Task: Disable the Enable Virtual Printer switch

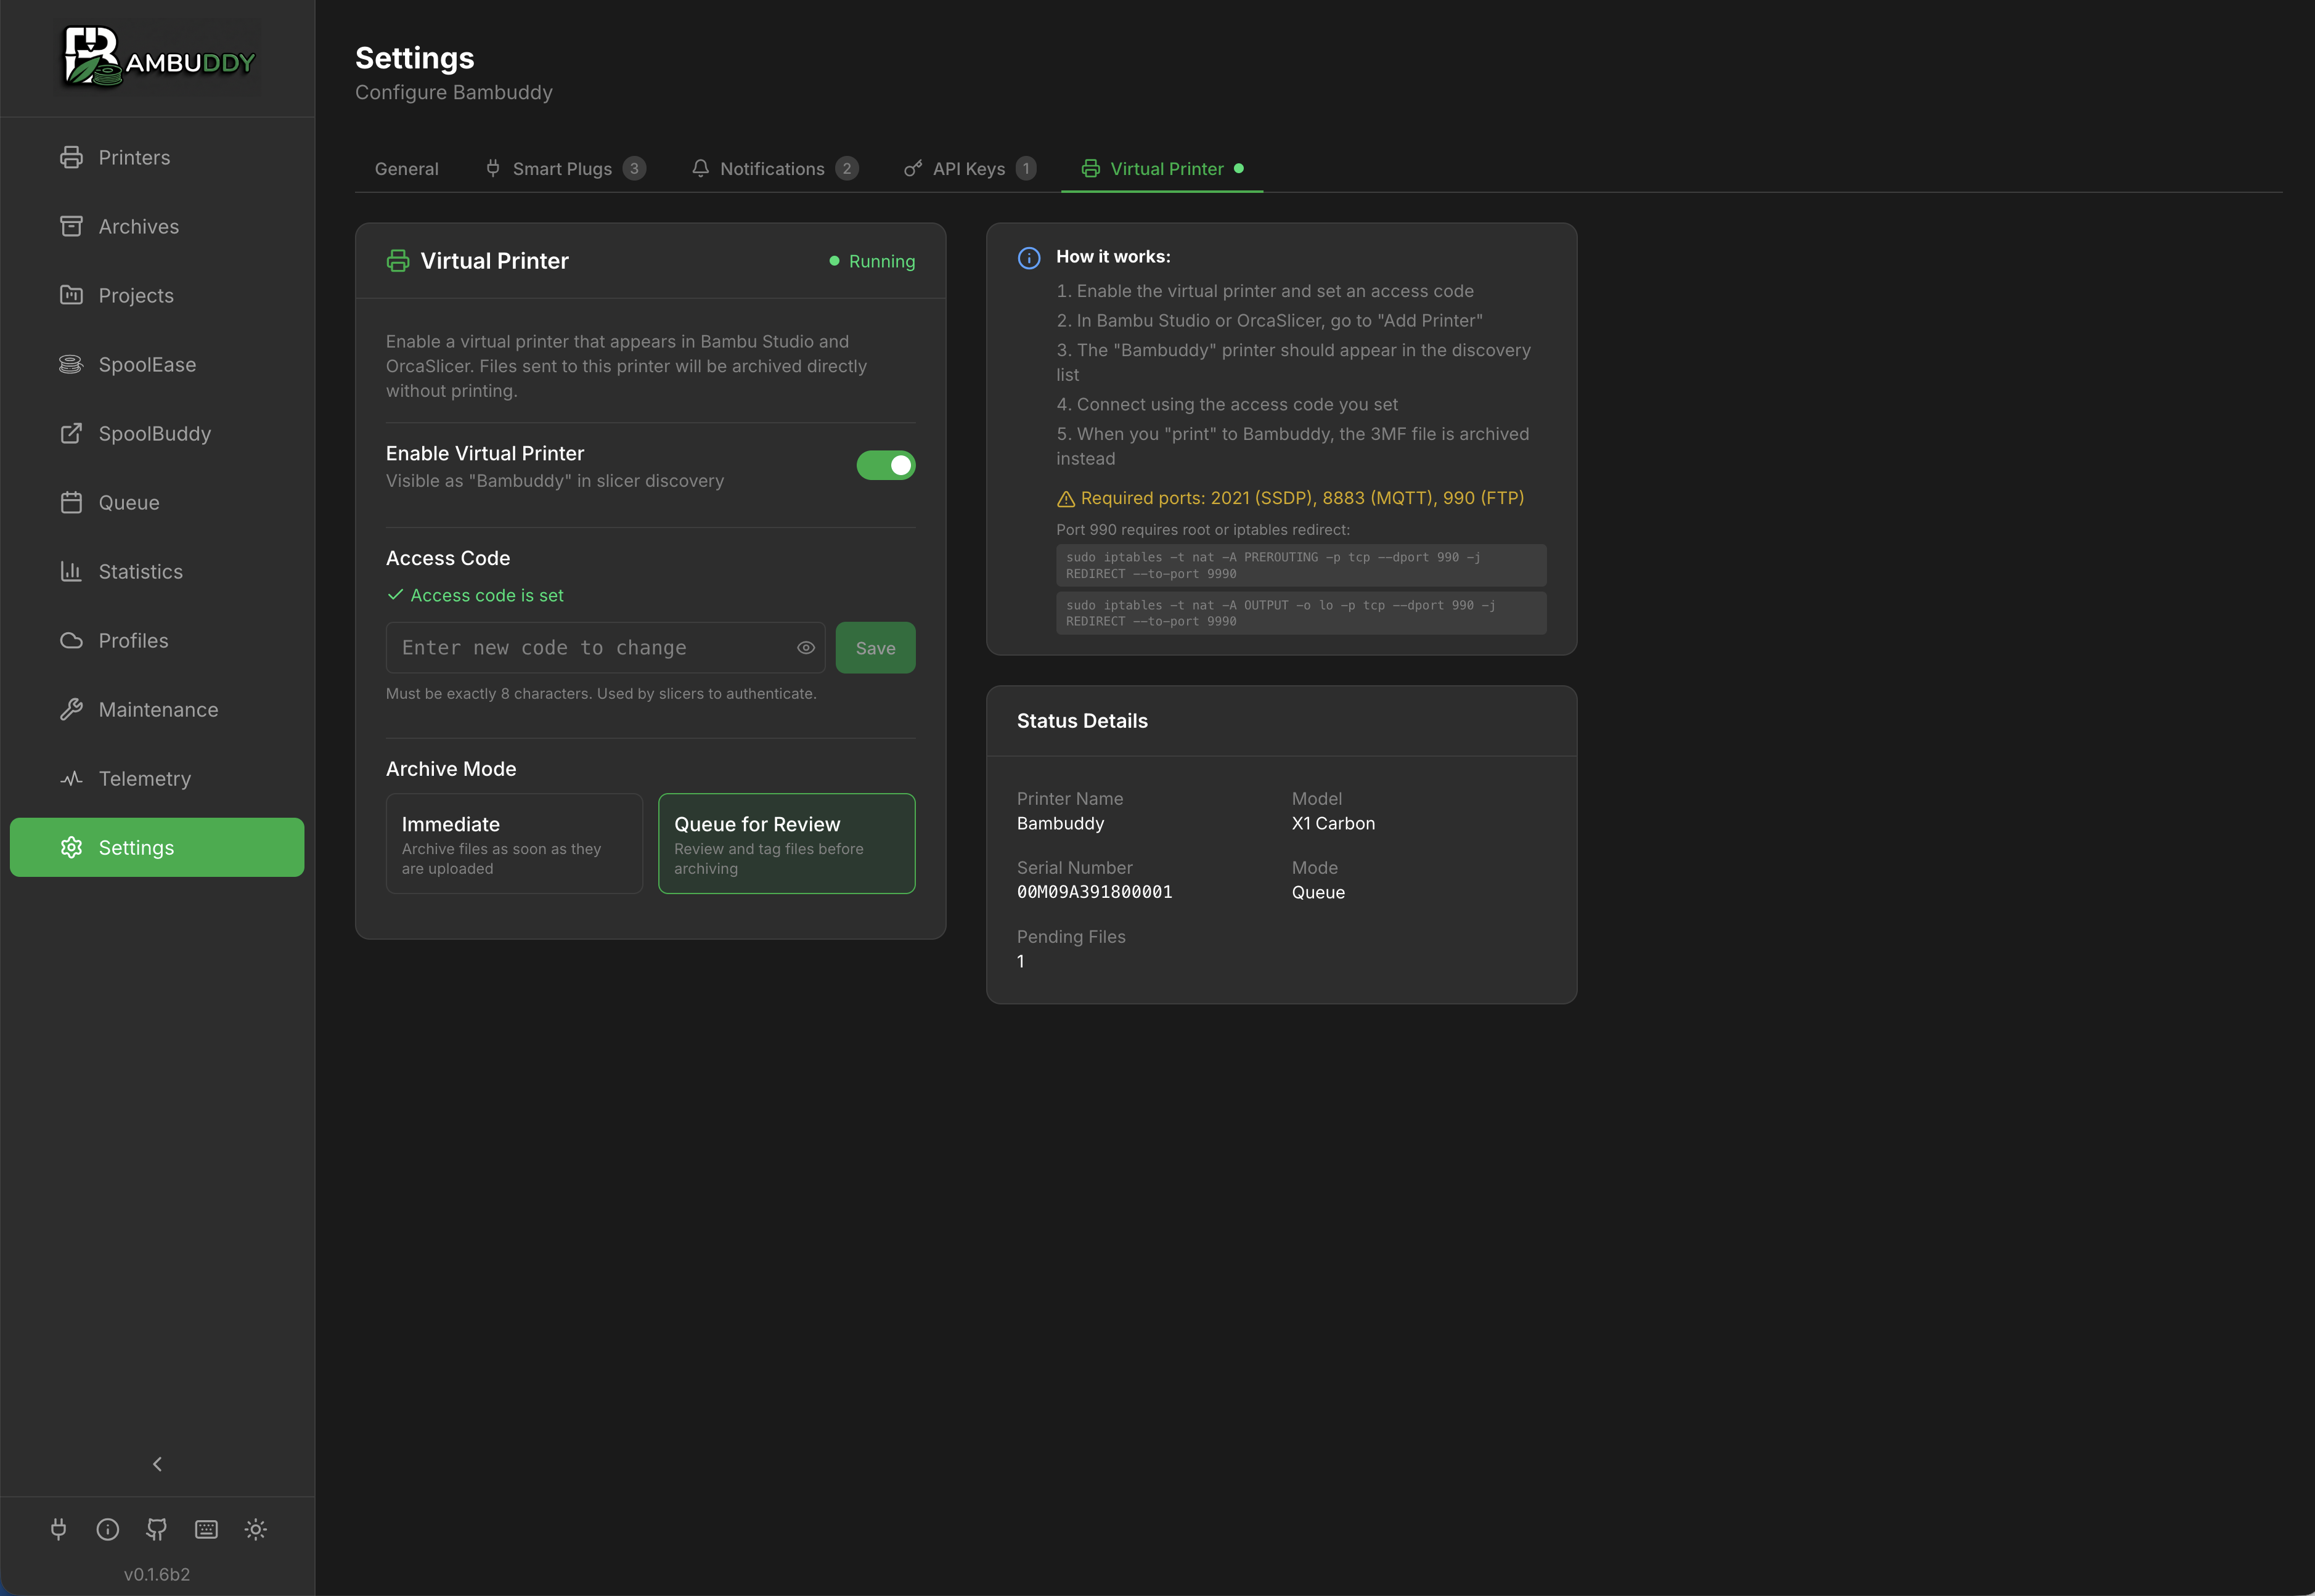Action: pyautogui.click(x=885, y=465)
